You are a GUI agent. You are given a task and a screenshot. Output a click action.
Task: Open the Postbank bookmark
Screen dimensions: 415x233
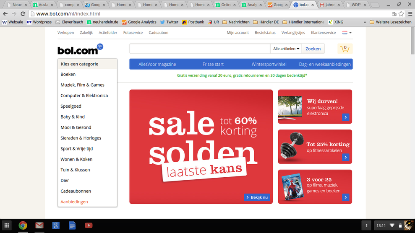click(x=193, y=22)
